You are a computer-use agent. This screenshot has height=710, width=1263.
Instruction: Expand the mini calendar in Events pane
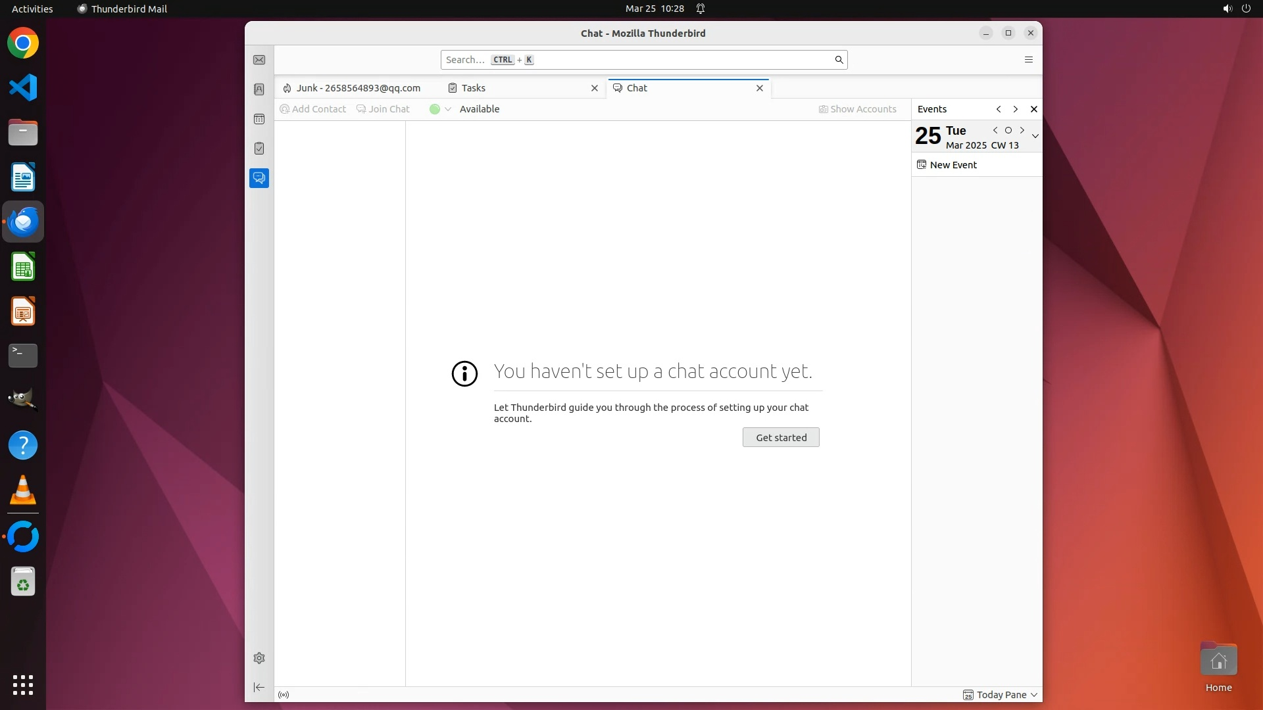[x=1035, y=136]
